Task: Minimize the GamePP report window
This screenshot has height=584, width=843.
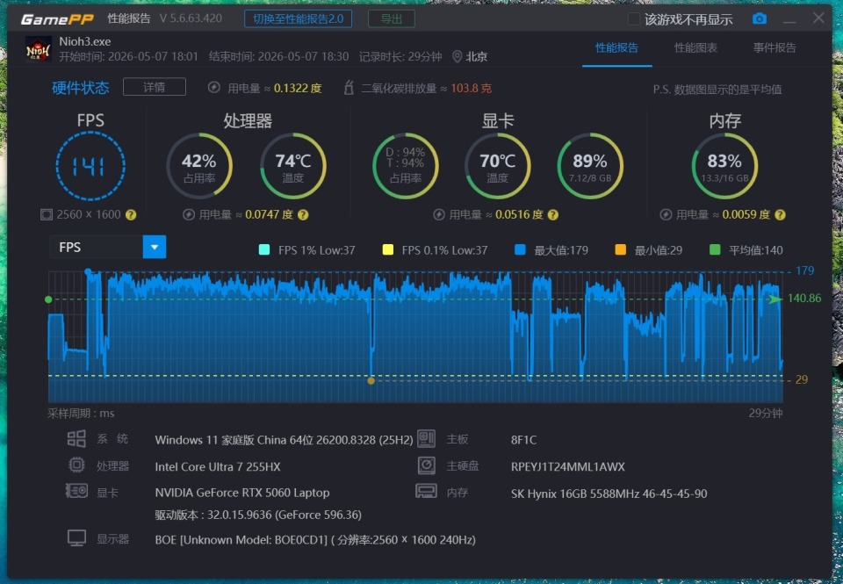Action: point(789,20)
